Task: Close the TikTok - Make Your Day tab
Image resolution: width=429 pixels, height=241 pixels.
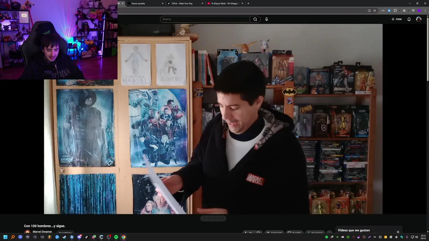Action: click(202, 3)
